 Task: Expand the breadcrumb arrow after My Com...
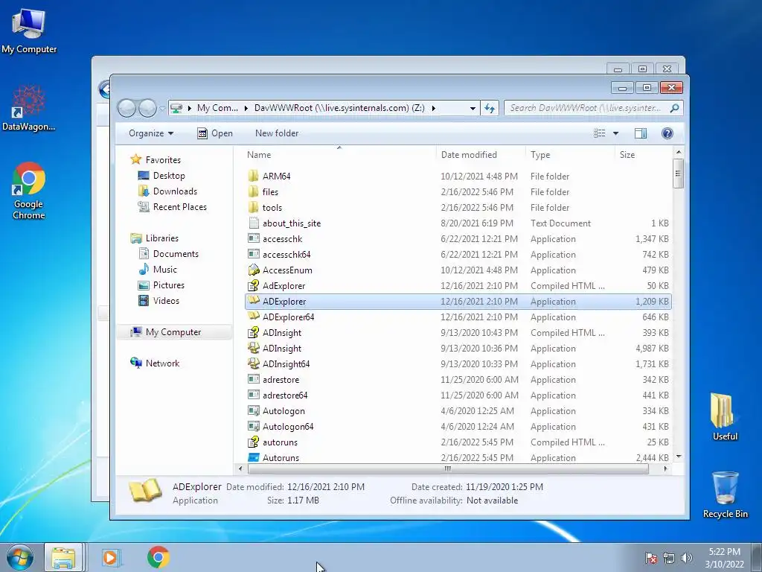246,108
